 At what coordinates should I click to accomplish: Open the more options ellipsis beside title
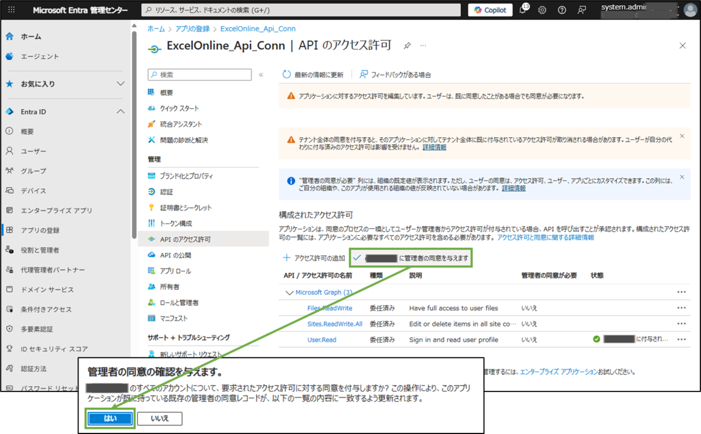[423, 46]
